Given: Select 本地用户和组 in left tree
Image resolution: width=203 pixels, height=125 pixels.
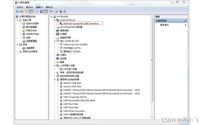Looking at the screenshot, I should (32, 34).
